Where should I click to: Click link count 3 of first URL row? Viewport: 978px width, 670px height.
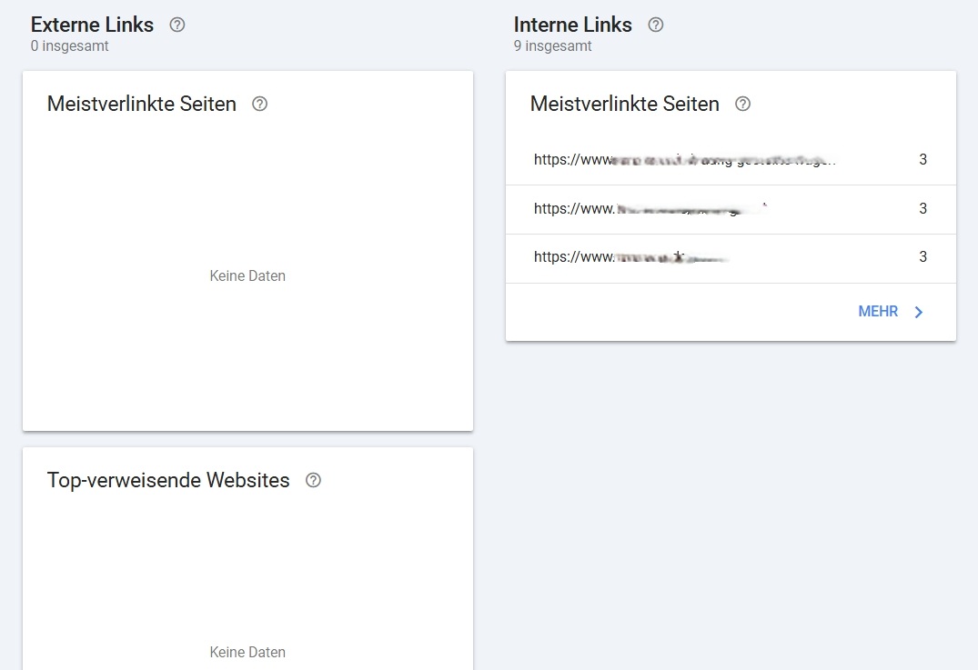pos(923,160)
